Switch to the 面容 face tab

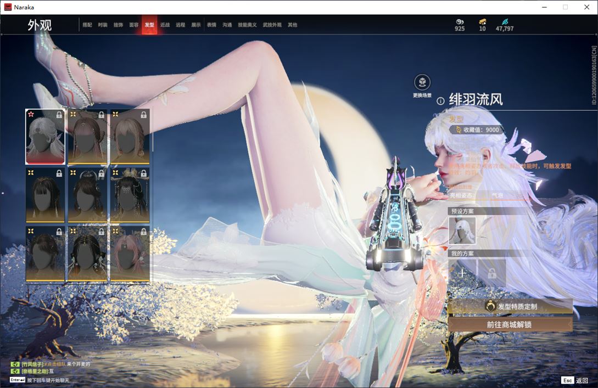(x=134, y=25)
